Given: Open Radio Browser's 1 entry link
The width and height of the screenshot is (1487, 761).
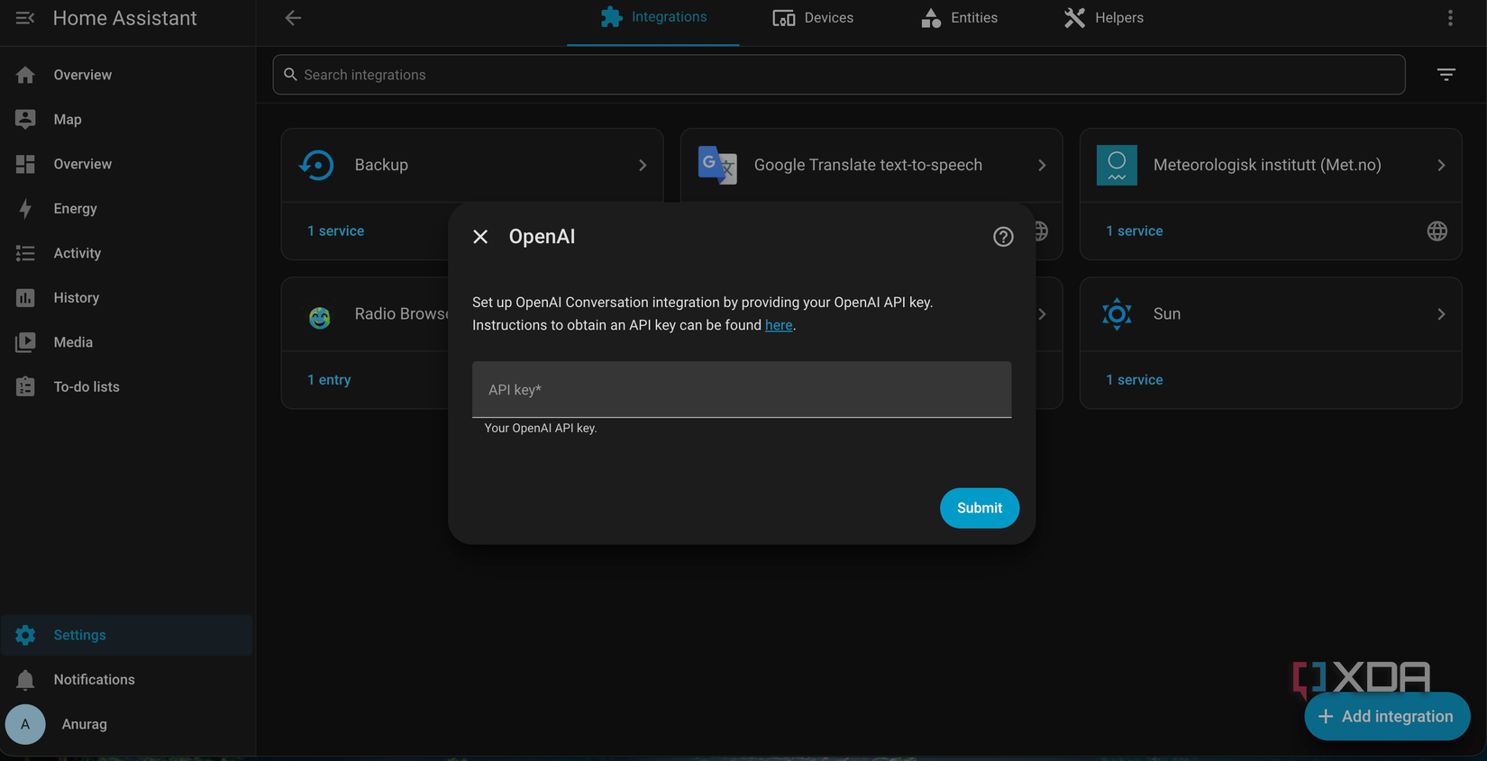Looking at the screenshot, I should [x=329, y=380].
